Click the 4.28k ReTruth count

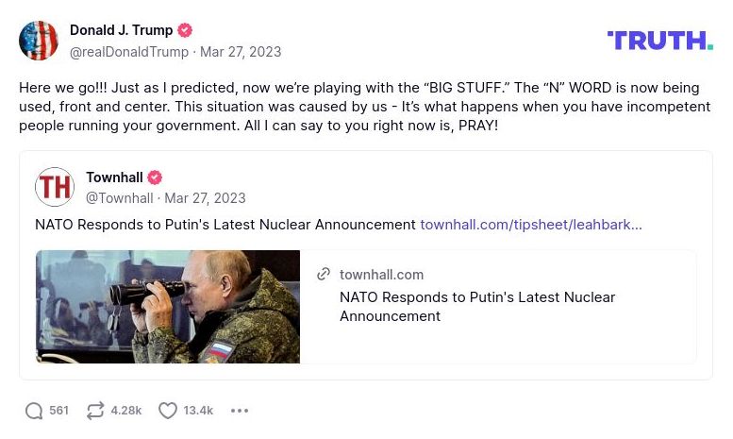point(125,411)
